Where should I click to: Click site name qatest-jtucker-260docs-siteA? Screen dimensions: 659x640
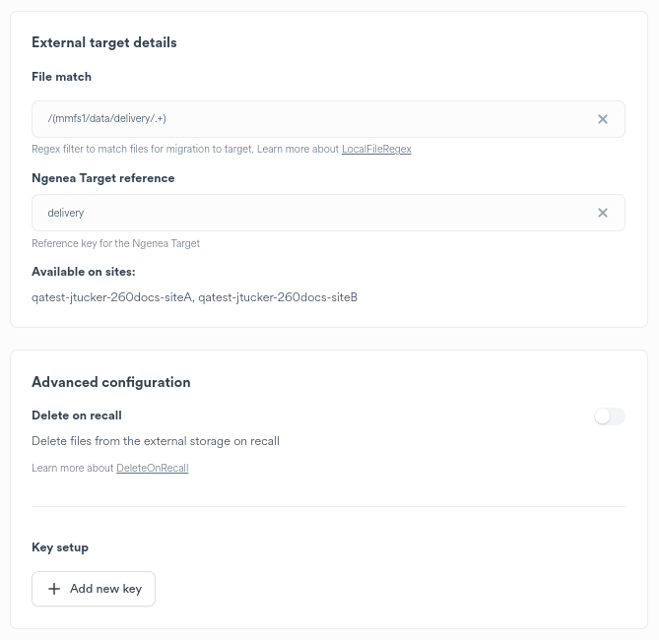pos(111,297)
